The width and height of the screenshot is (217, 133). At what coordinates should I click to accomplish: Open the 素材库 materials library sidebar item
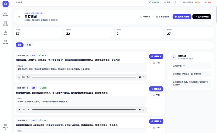[6, 33]
